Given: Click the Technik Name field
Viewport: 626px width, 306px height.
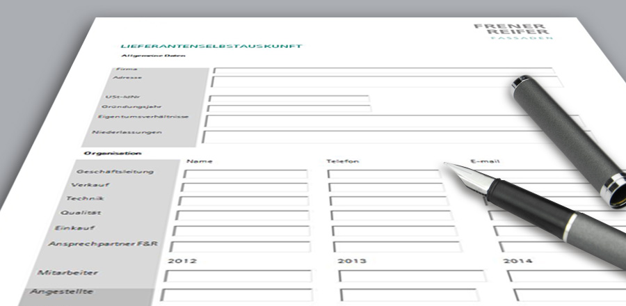Looking at the screenshot, I should point(243,201).
